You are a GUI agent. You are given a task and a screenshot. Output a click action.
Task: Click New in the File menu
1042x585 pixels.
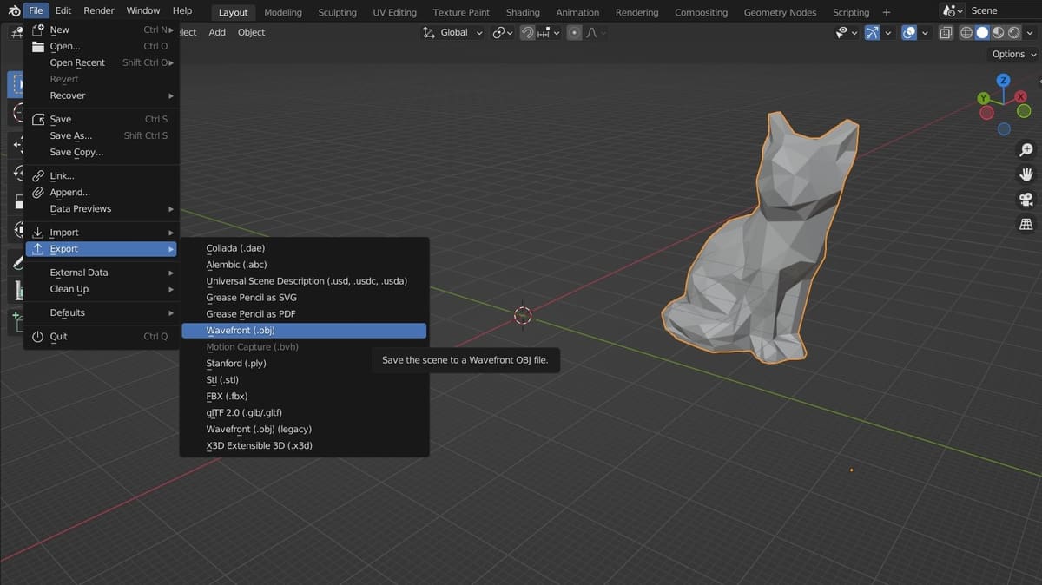point(102,30)
